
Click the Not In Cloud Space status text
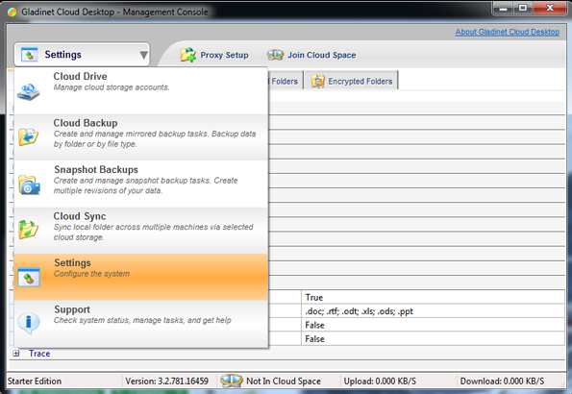(x=284, y=381)
